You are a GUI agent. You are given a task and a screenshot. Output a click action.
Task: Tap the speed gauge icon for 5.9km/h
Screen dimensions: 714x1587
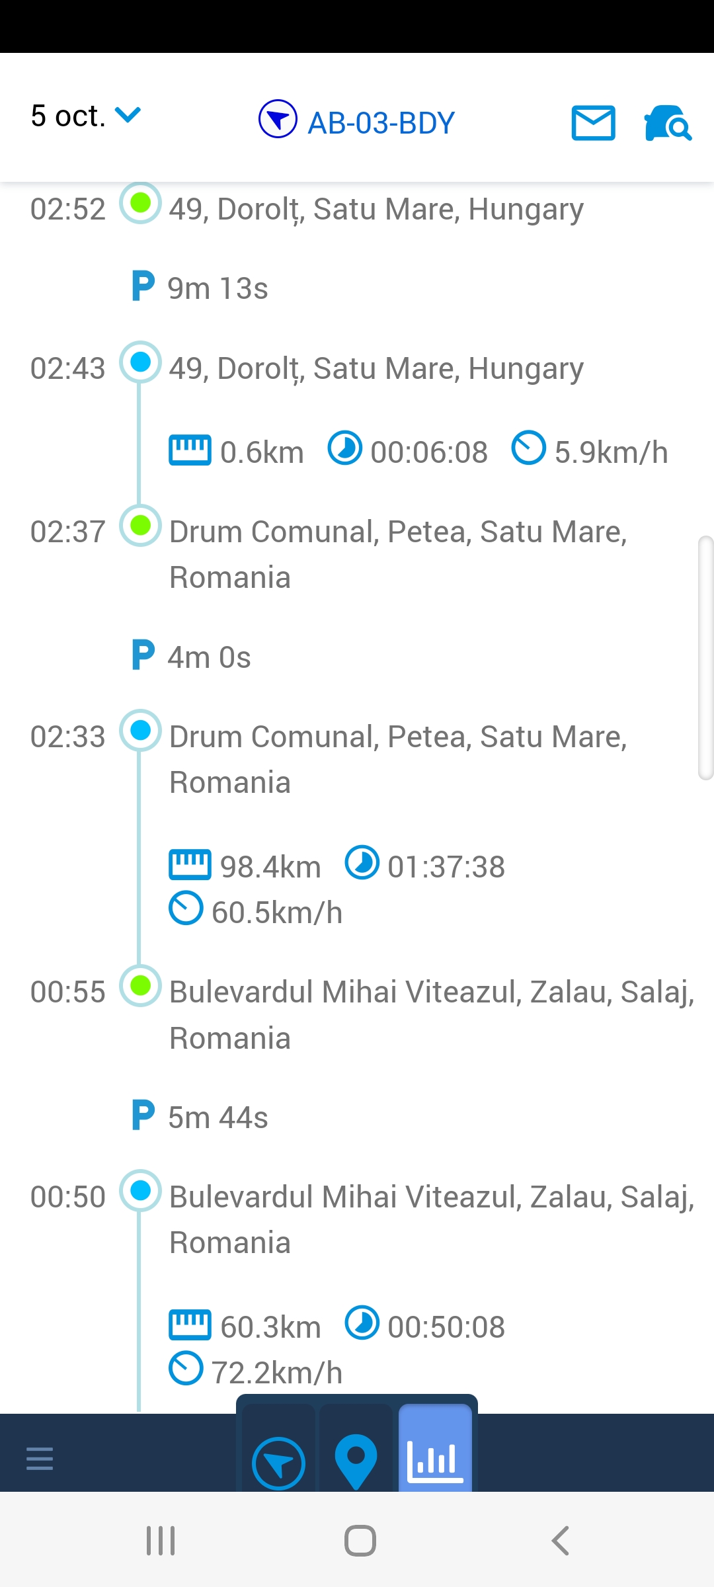point(528,448)
